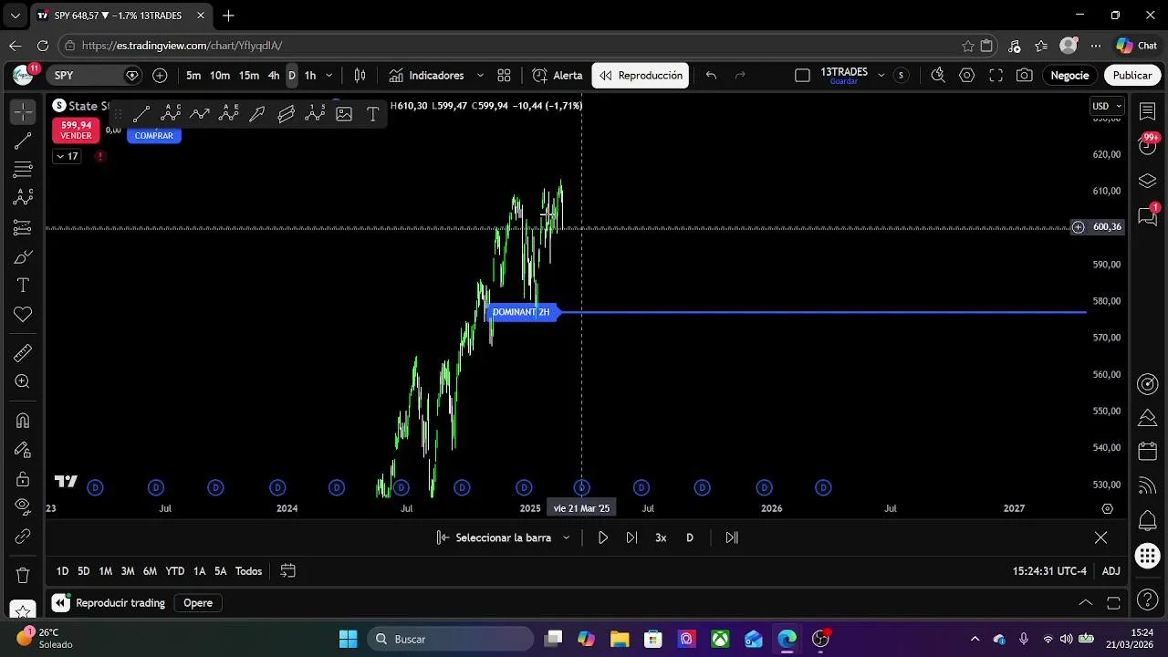1168x657 pixels.
Task: Click the undo arrow
Action: (711, 76)
